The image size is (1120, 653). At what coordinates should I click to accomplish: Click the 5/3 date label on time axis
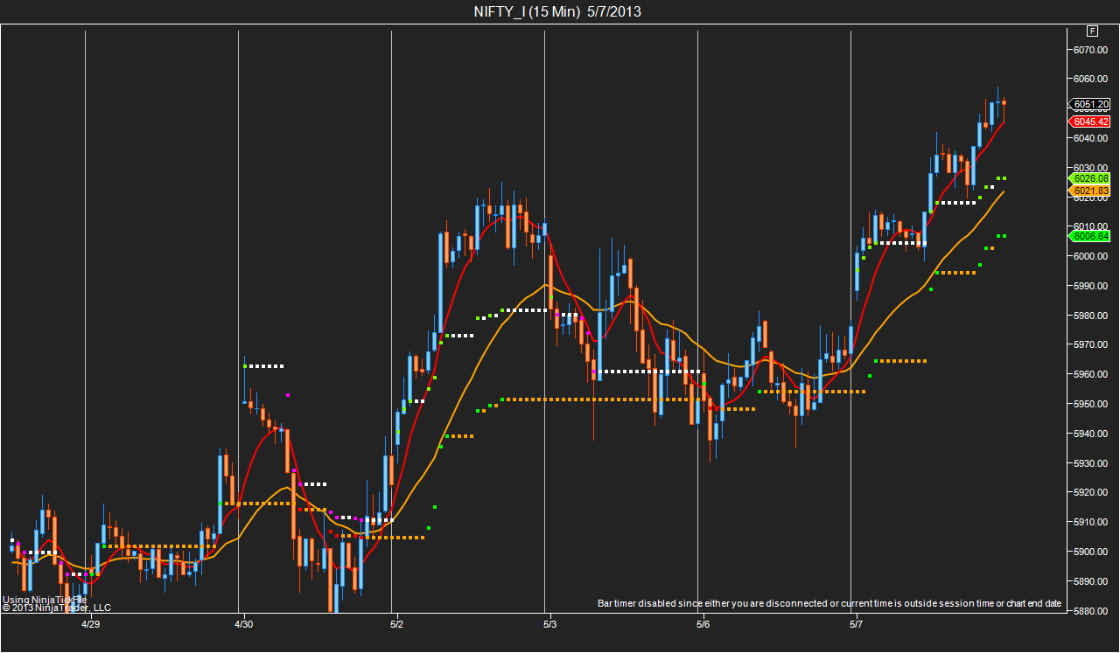[x=549, y=625]
